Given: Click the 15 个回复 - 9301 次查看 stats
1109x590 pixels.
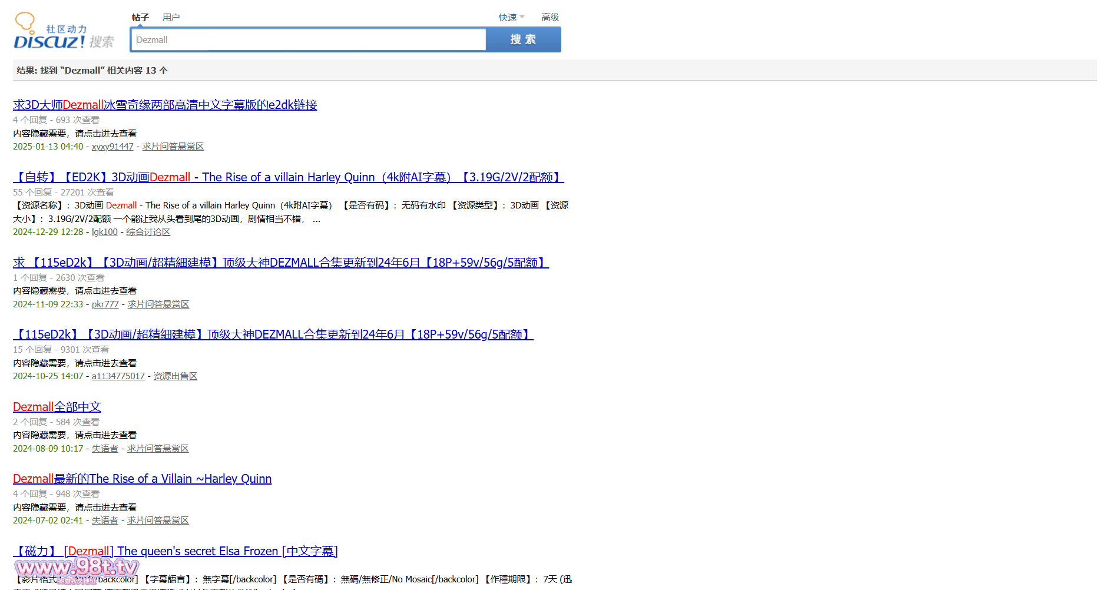Looking at the screenshot, I should click(61, 350).
